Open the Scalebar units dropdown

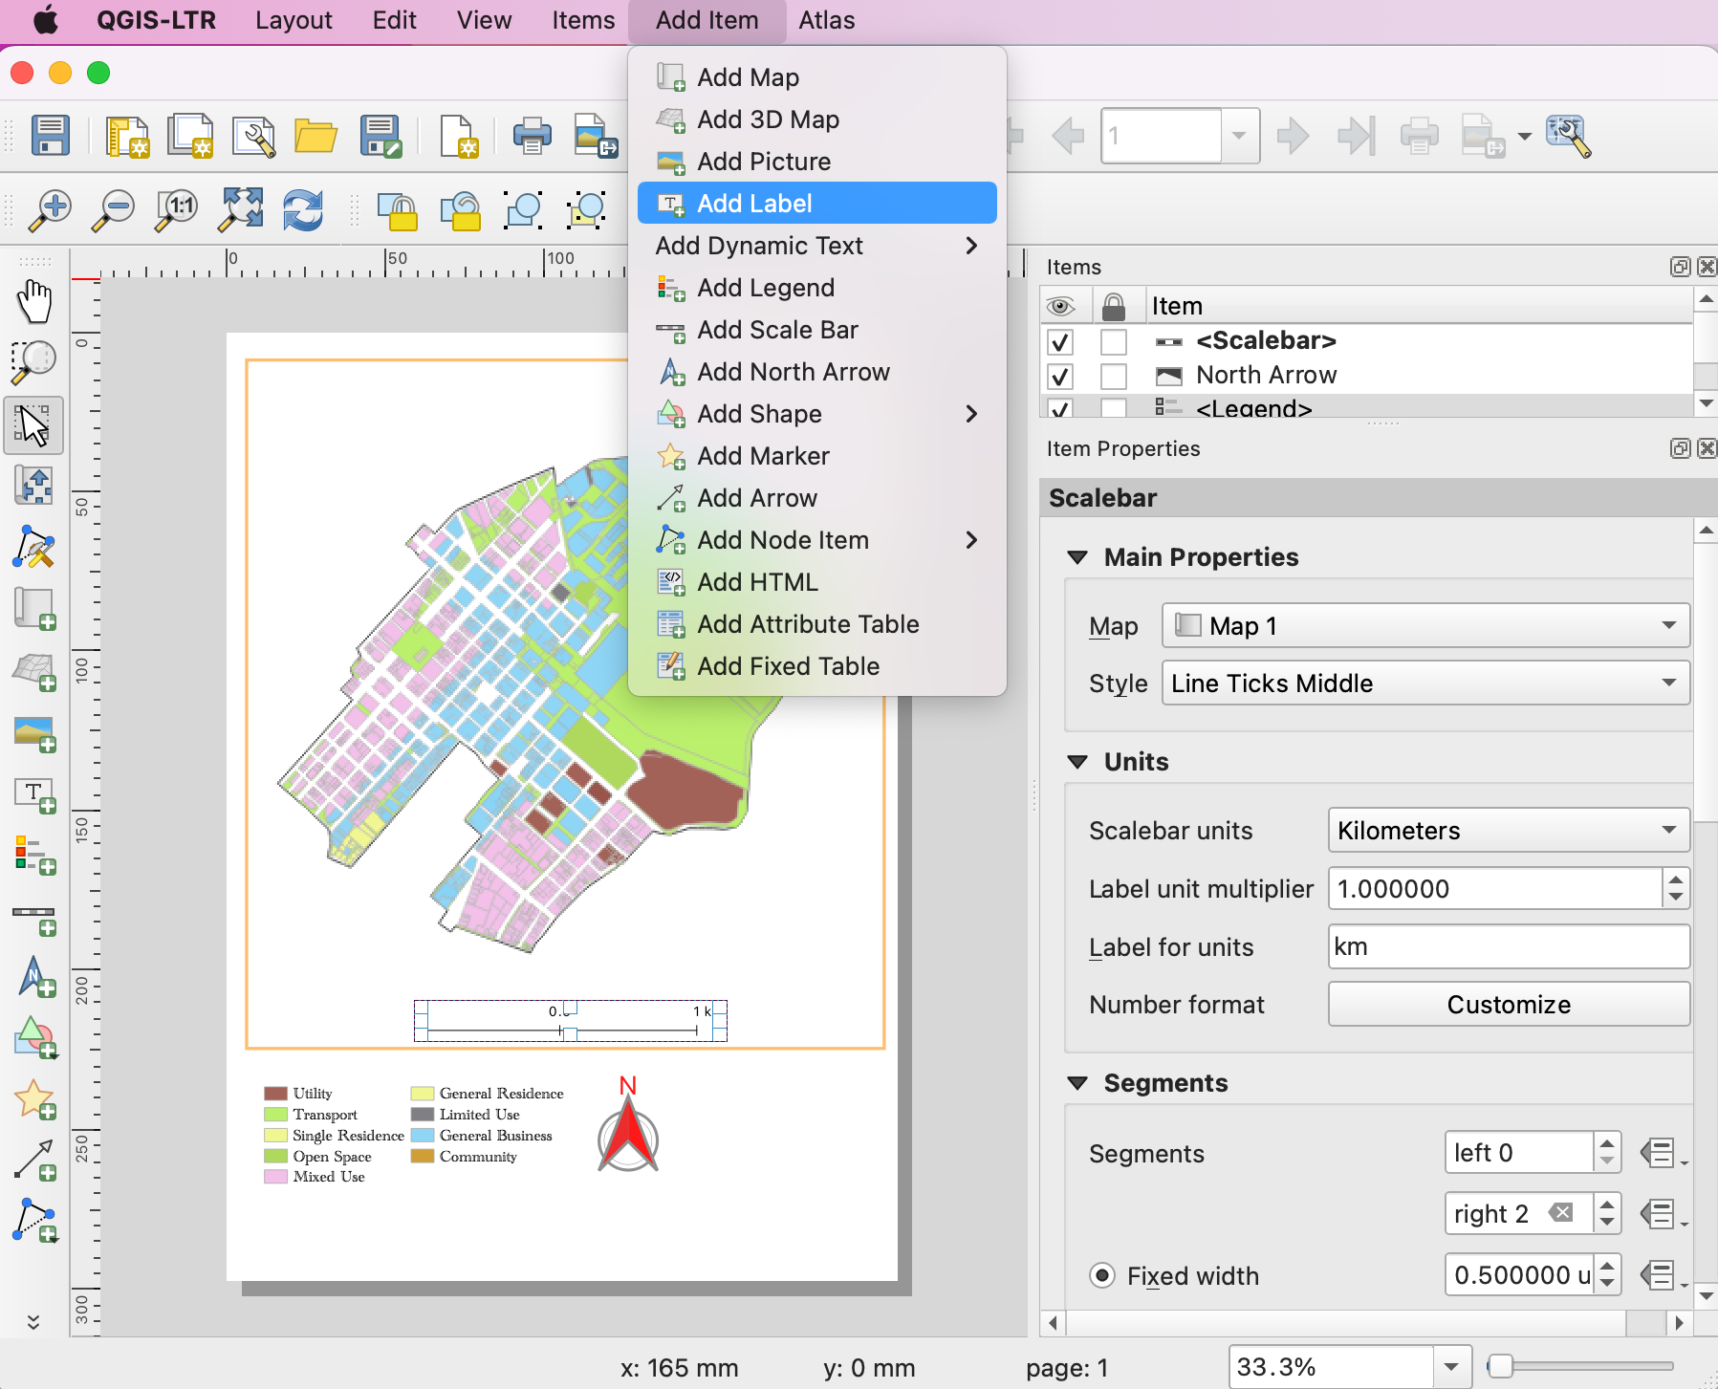pyautogui.click(x=1508, y=830)
